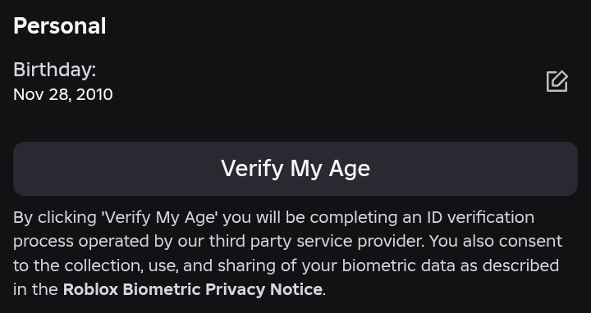Click the consent disclaimer paragraph text
591x313 pixels.
click(x=288, y=253)
